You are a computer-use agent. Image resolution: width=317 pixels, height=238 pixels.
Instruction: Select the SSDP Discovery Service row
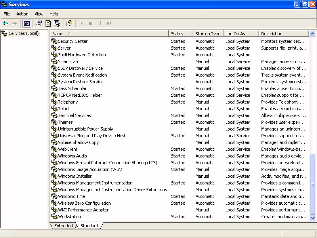80,68
